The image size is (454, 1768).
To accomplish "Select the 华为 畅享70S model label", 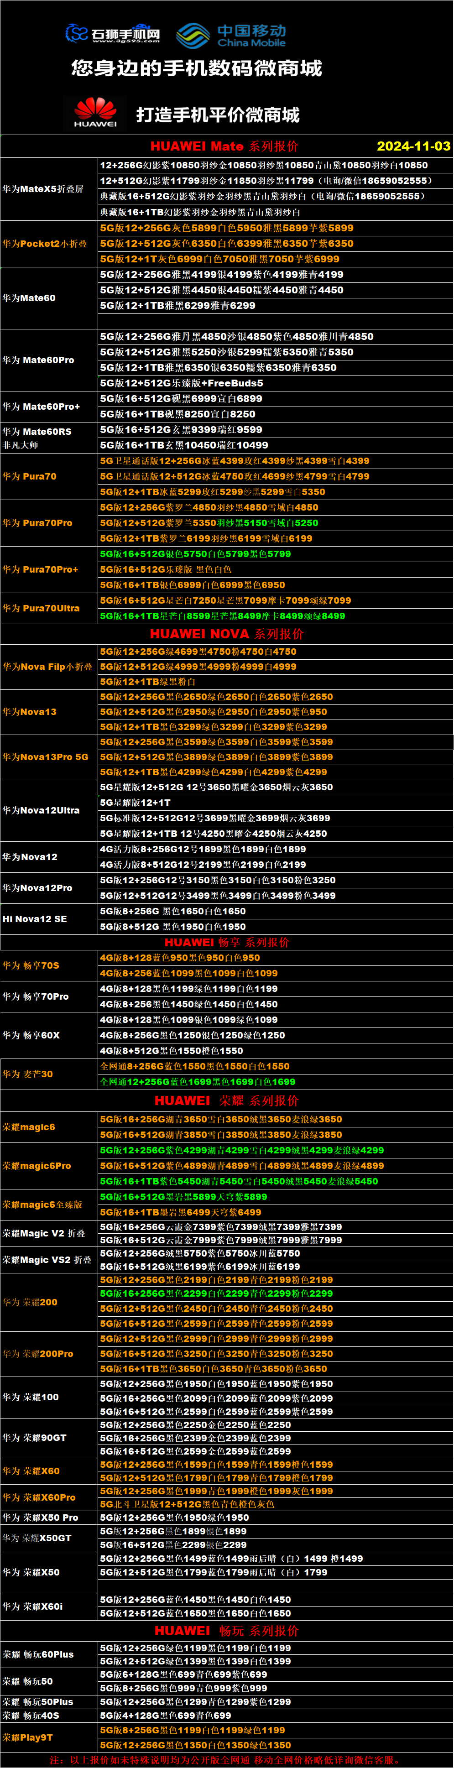I will tap(31, 966).
